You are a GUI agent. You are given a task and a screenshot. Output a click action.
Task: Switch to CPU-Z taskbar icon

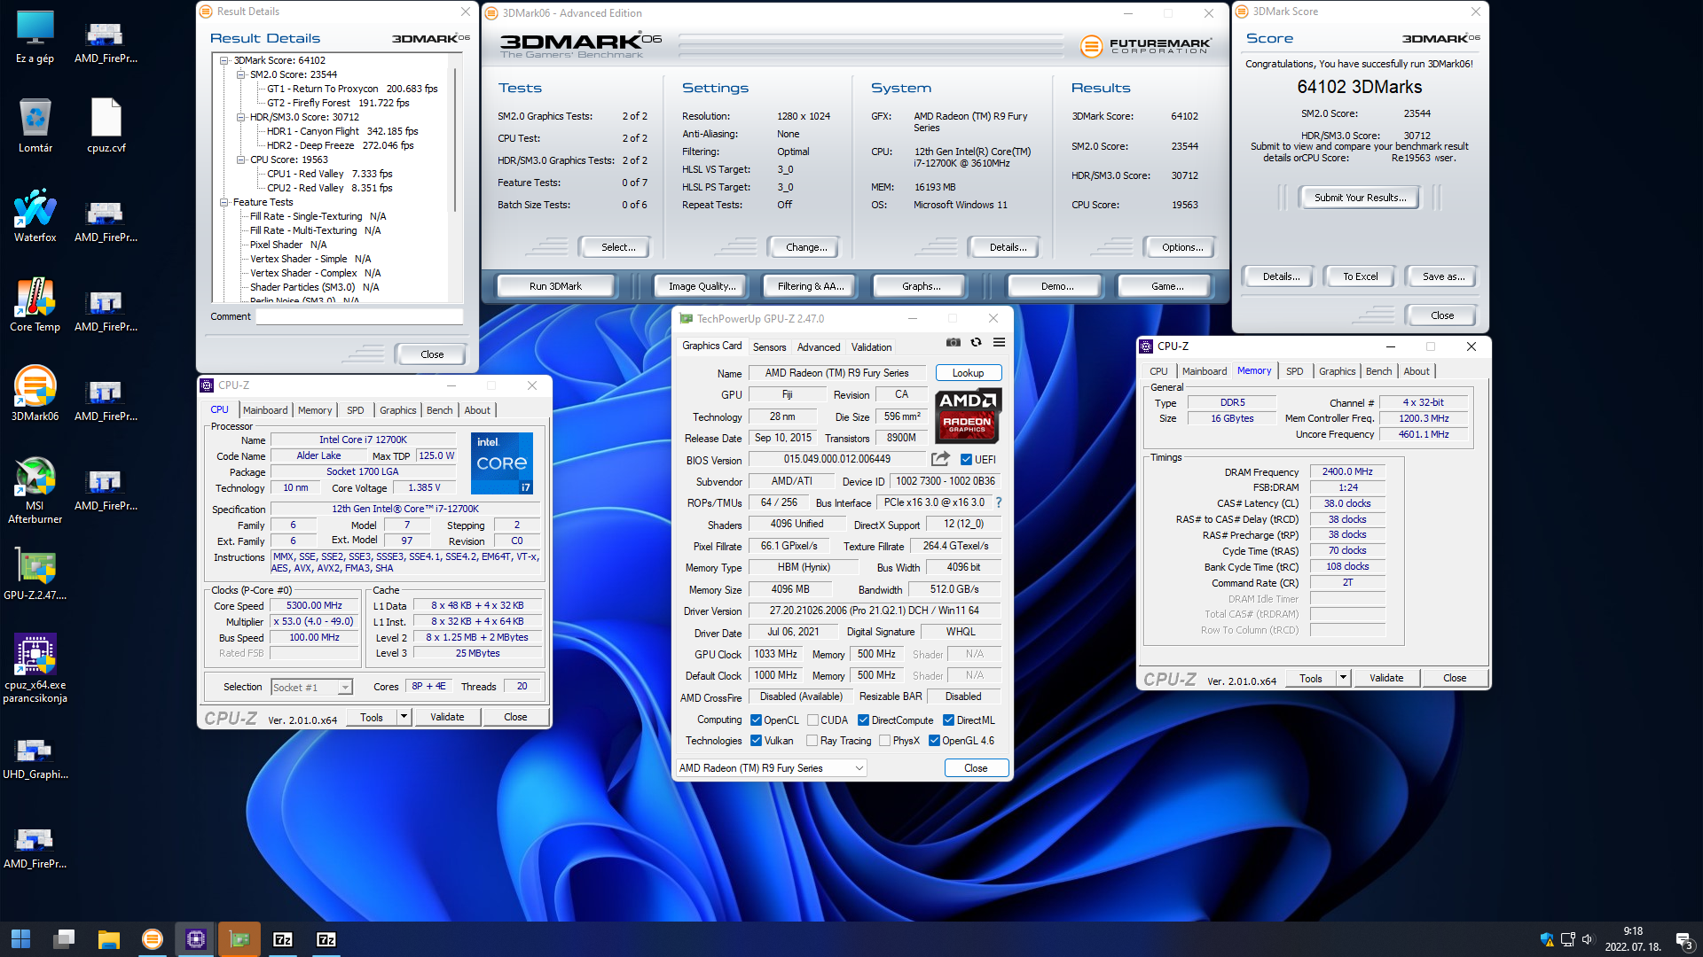[196, 939]
